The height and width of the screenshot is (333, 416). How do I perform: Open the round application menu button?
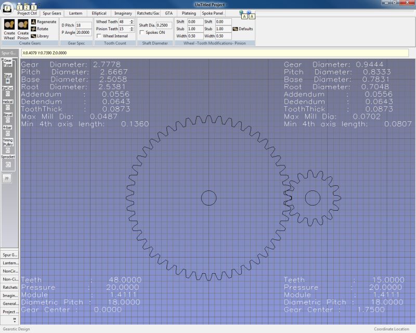coord(7,8)
